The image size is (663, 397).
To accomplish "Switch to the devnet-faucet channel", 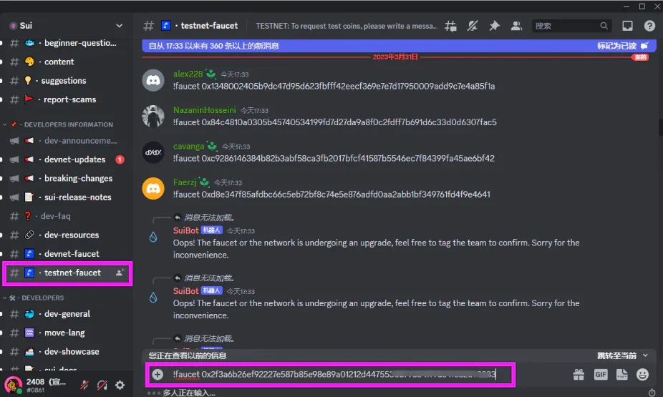I will pos(71,254).
